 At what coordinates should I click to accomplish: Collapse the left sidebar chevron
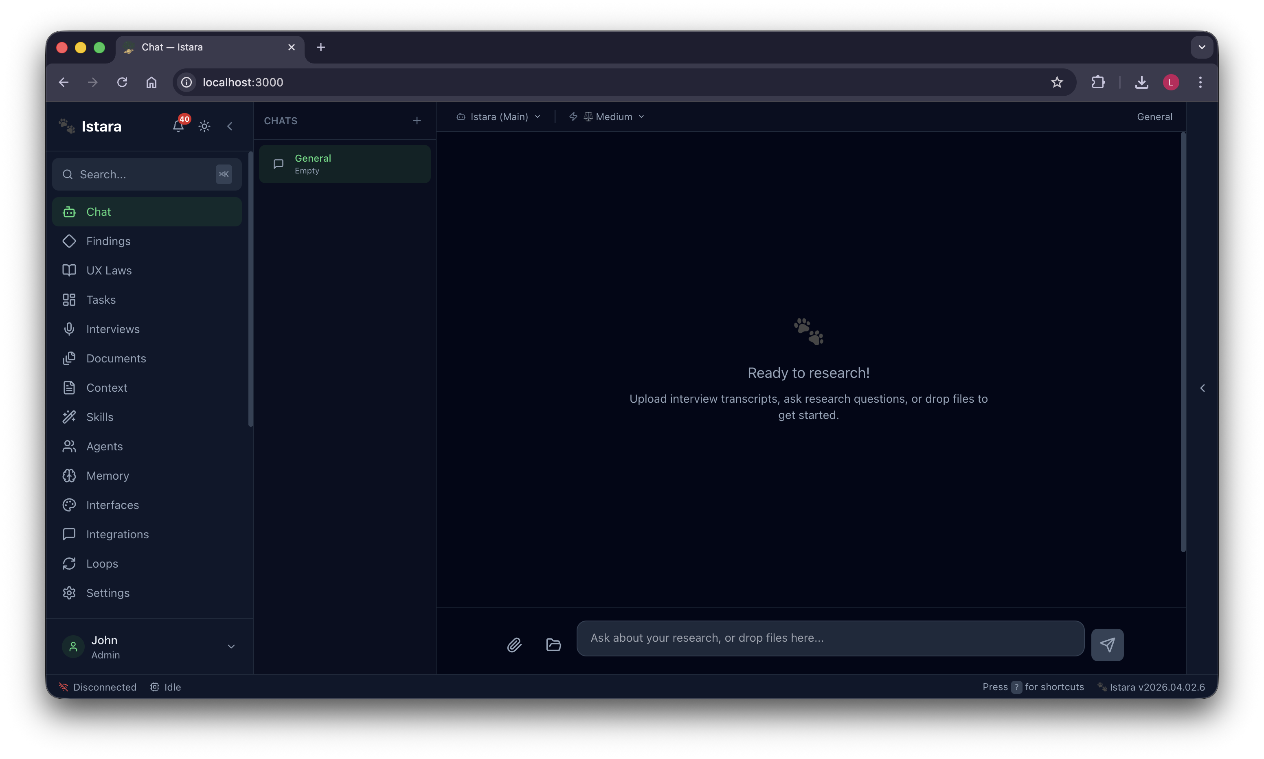230,126
